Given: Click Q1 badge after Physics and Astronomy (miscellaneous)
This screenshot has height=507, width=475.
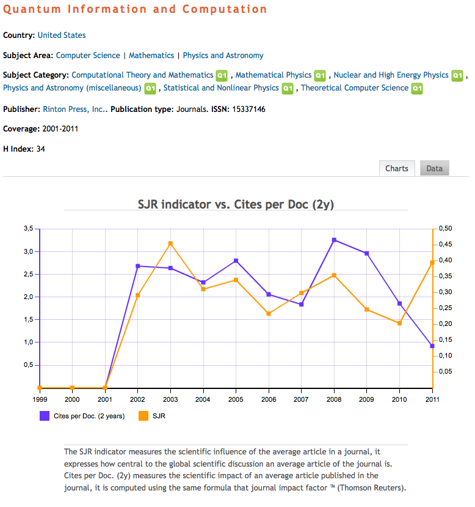Looking at the screenshot, I should coord(151,89).
